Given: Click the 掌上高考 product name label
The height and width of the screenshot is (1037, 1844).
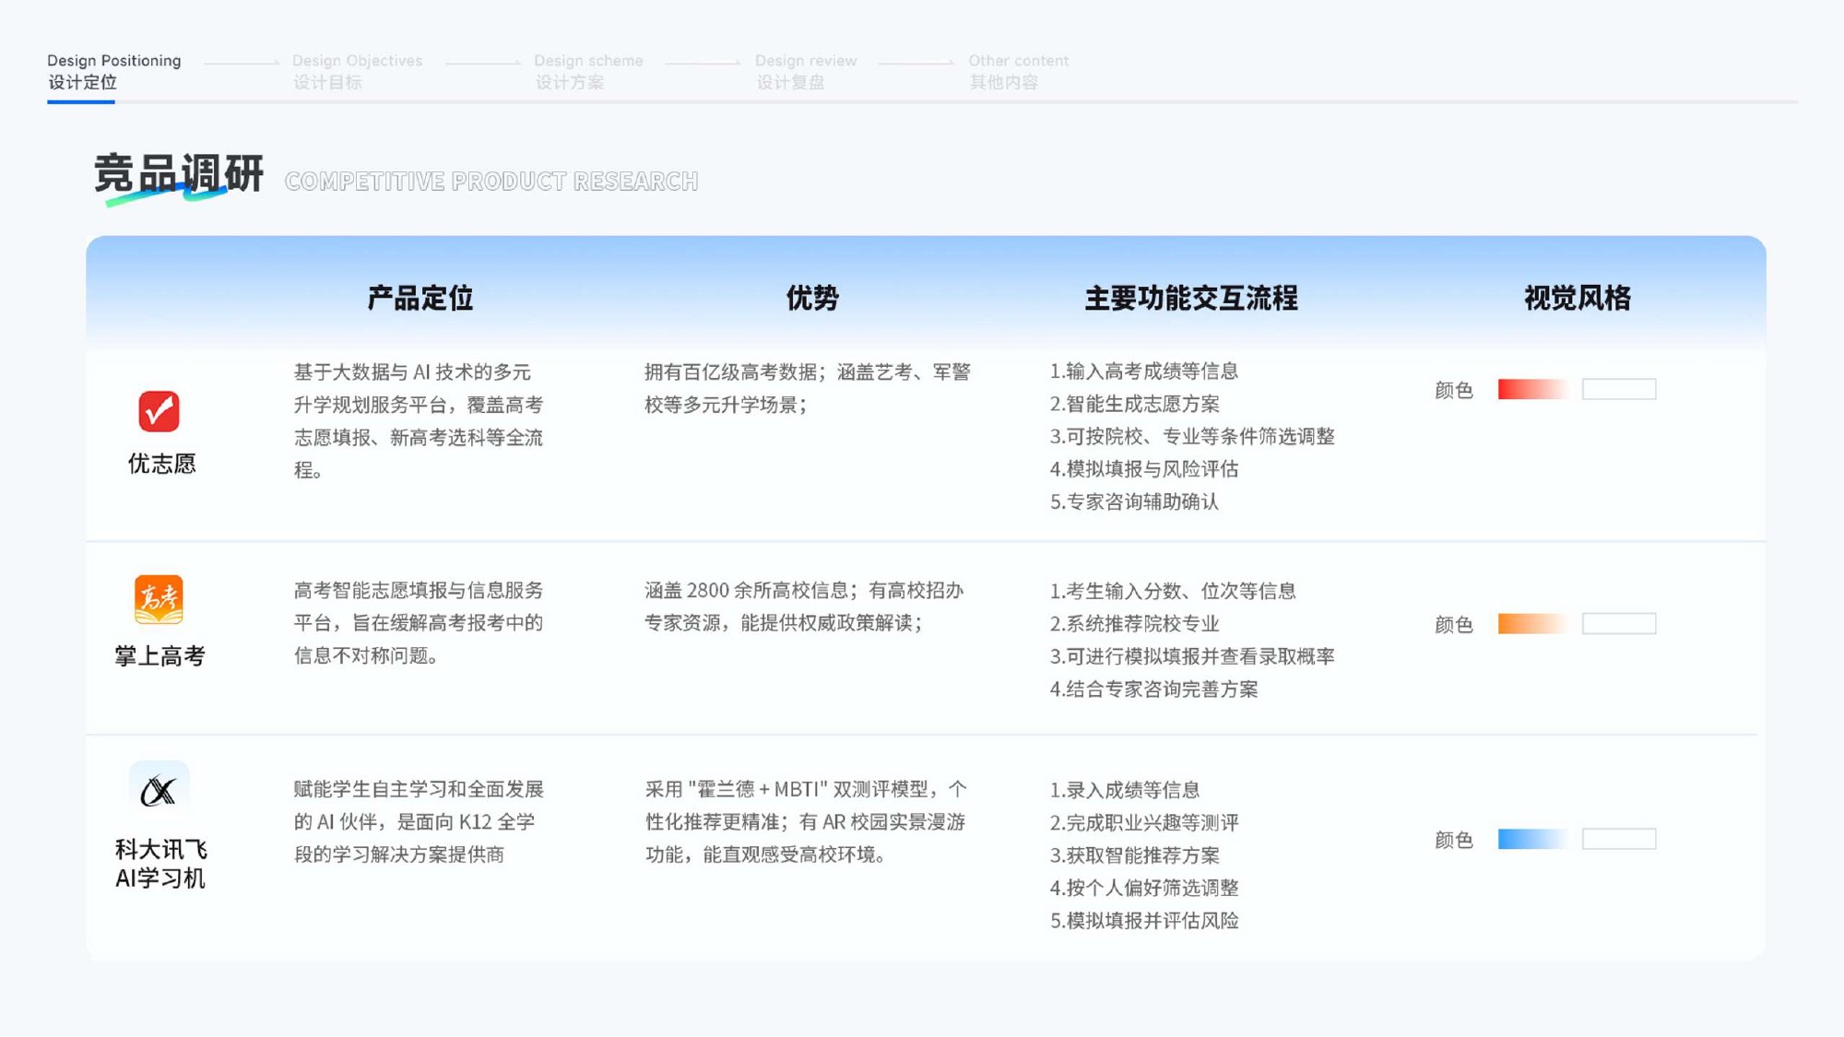Looking at the screenshot, I should click(160, 656).
